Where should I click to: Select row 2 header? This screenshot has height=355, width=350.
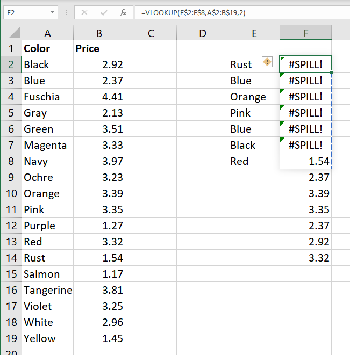coord(11,64)
